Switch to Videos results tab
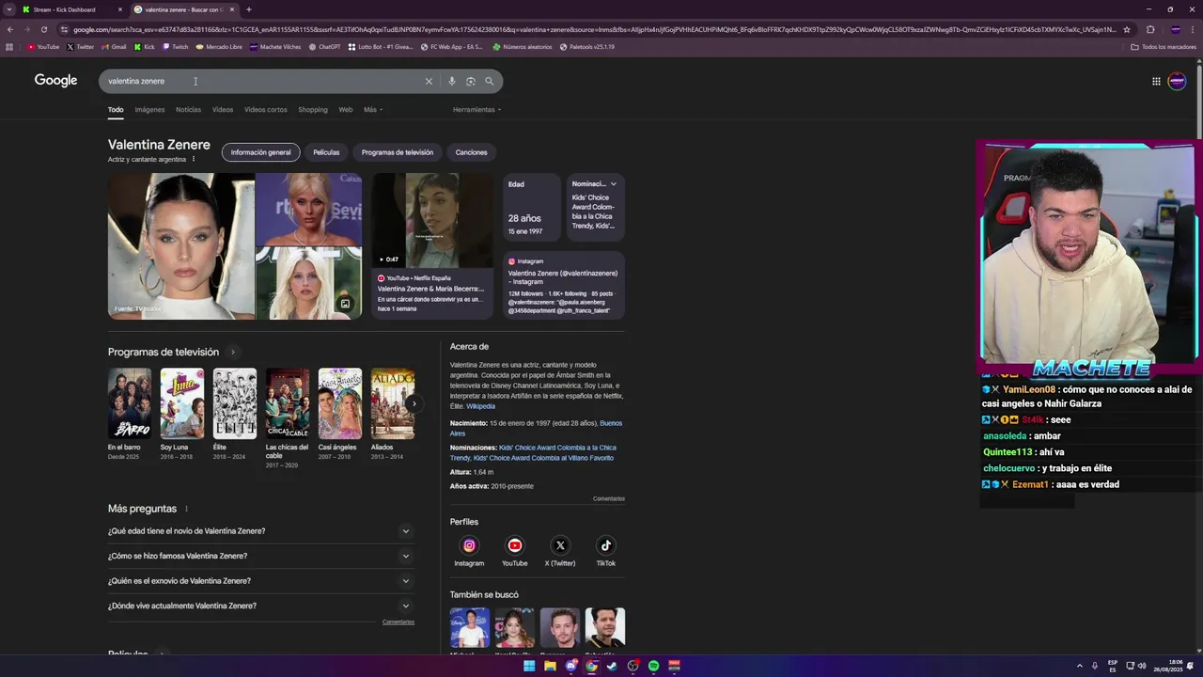The height and width of the screenshot is (677, 1203). 223,110
